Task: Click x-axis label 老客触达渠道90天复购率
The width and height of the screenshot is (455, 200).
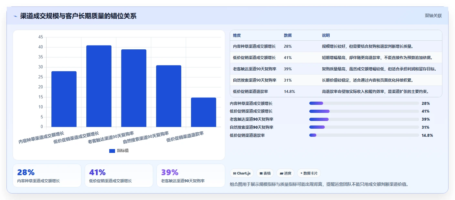Action: coord(111,137)
